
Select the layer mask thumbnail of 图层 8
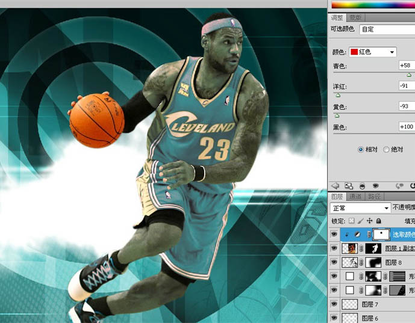373,262
